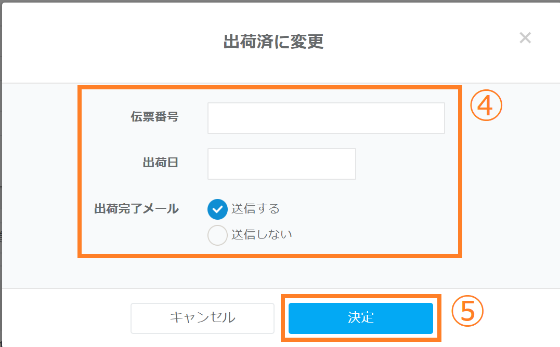Click the empty circle beside 送信しない
The width and height of the screenshot is (560, 347).
click(x=217, y=235)
